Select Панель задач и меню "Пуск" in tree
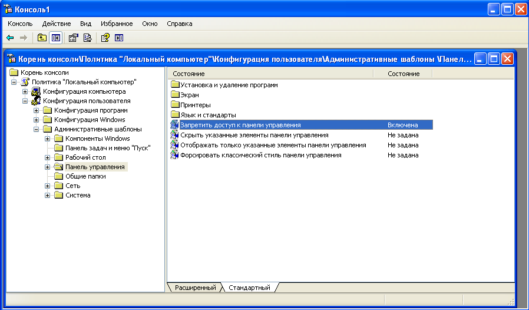The height and width of the screenshot is (310, 529). click(108, 148)
